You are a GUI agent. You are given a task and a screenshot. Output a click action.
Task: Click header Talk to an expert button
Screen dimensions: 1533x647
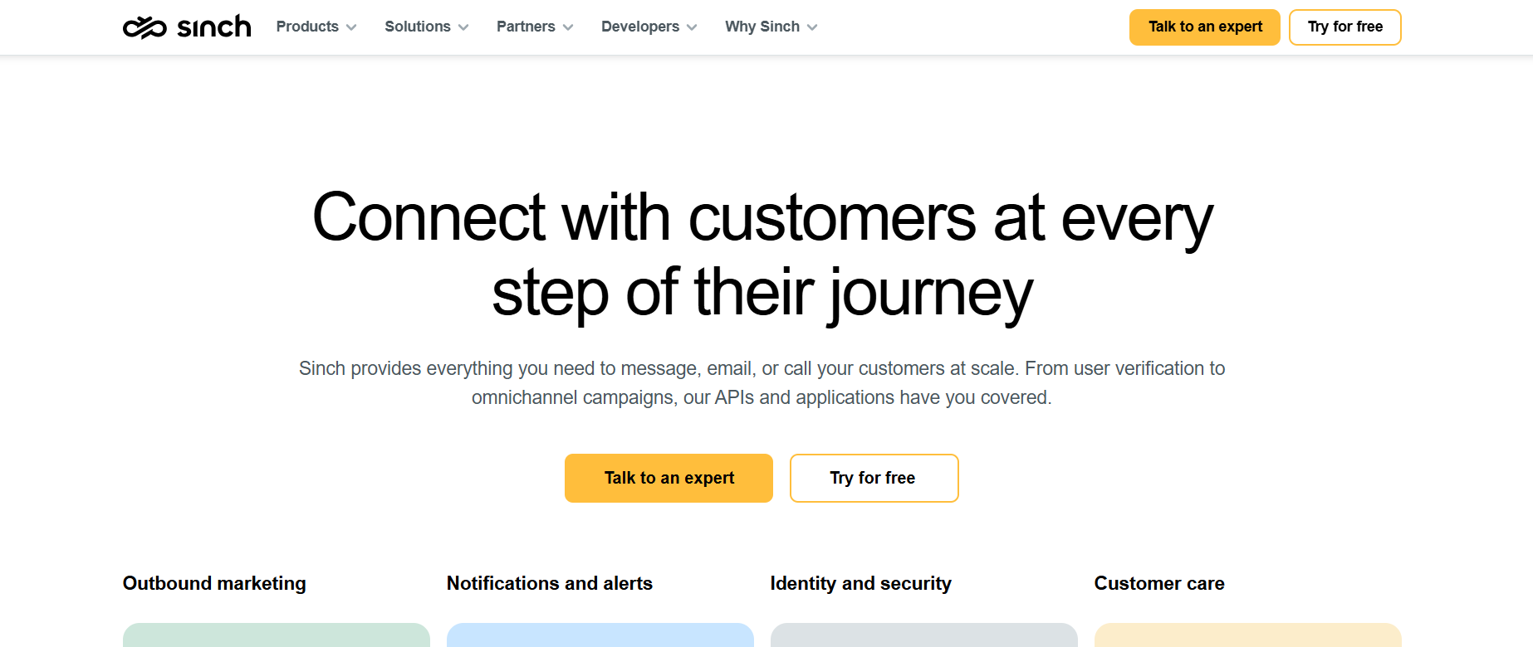[1205, 27]
